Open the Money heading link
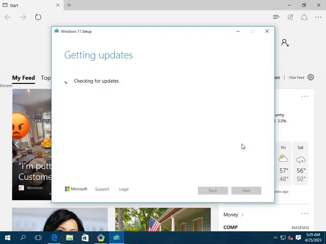This screenshot has width=326, height=244. [x=231, y=214]
